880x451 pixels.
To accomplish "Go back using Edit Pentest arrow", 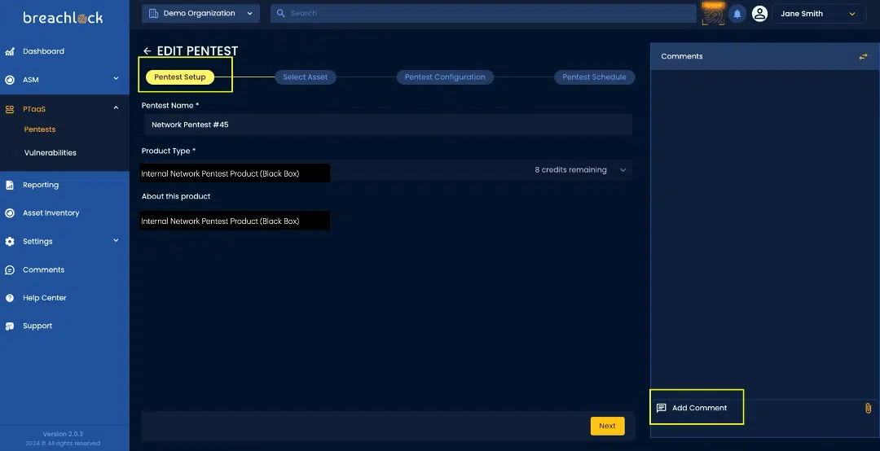I will pyautogui.click(x=147, y=51).
